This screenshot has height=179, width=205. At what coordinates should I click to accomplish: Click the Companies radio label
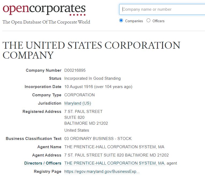(134, 21)
